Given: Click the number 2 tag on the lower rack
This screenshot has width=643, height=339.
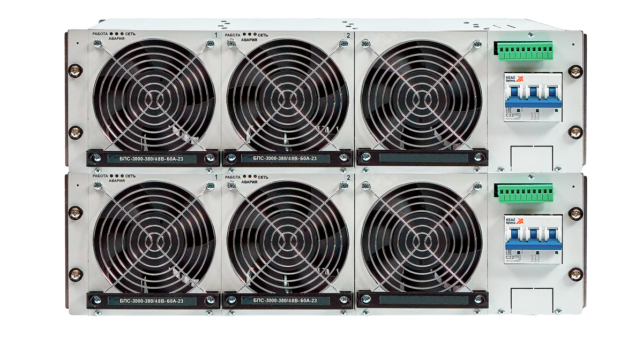Looking at the screenshot, I should click(348, 177).
